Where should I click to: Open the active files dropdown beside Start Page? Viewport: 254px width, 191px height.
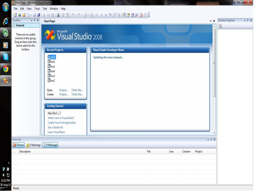[211, 21]
